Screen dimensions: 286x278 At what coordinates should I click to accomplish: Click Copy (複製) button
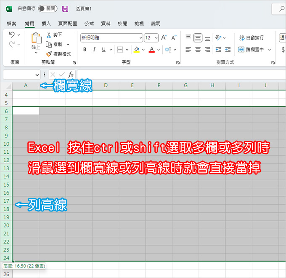54,44
